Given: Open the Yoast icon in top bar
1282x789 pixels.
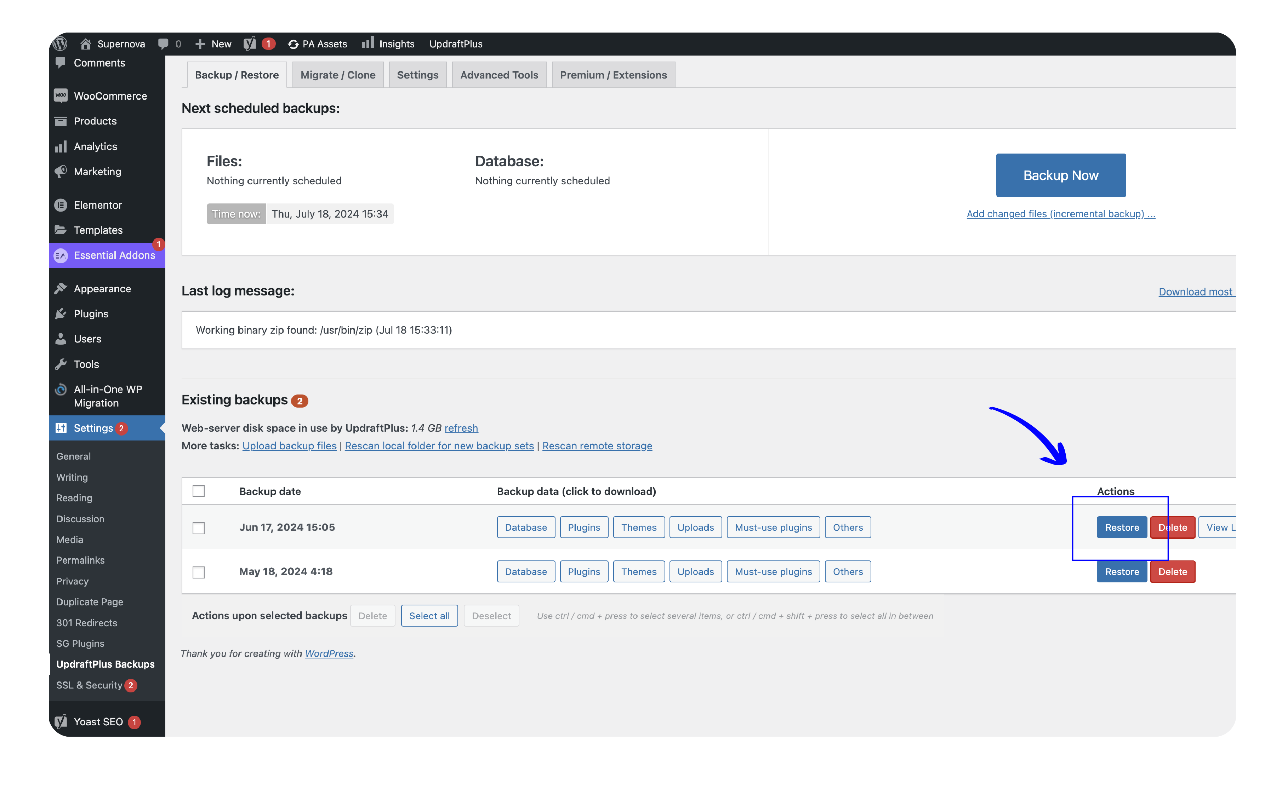Looking at the screenshot, I should [250, 44].
